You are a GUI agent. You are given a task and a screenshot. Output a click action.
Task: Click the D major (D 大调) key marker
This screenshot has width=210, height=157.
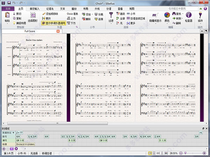pyautogui.click(x=162, y=140)
